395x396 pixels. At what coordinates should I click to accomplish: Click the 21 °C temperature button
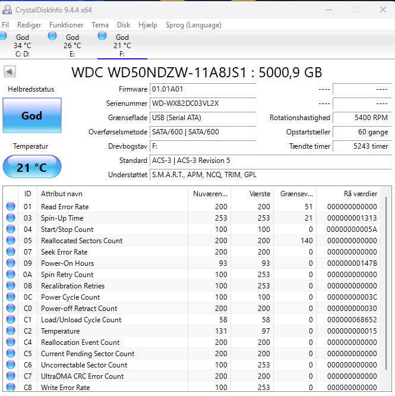[x=32, y=167]
